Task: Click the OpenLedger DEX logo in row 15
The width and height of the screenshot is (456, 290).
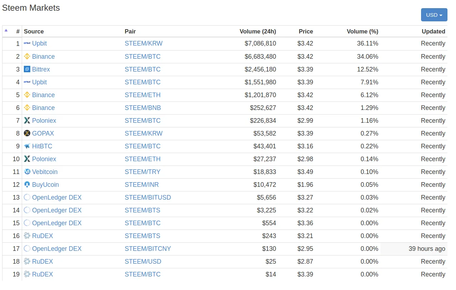Action: [27, 223]
